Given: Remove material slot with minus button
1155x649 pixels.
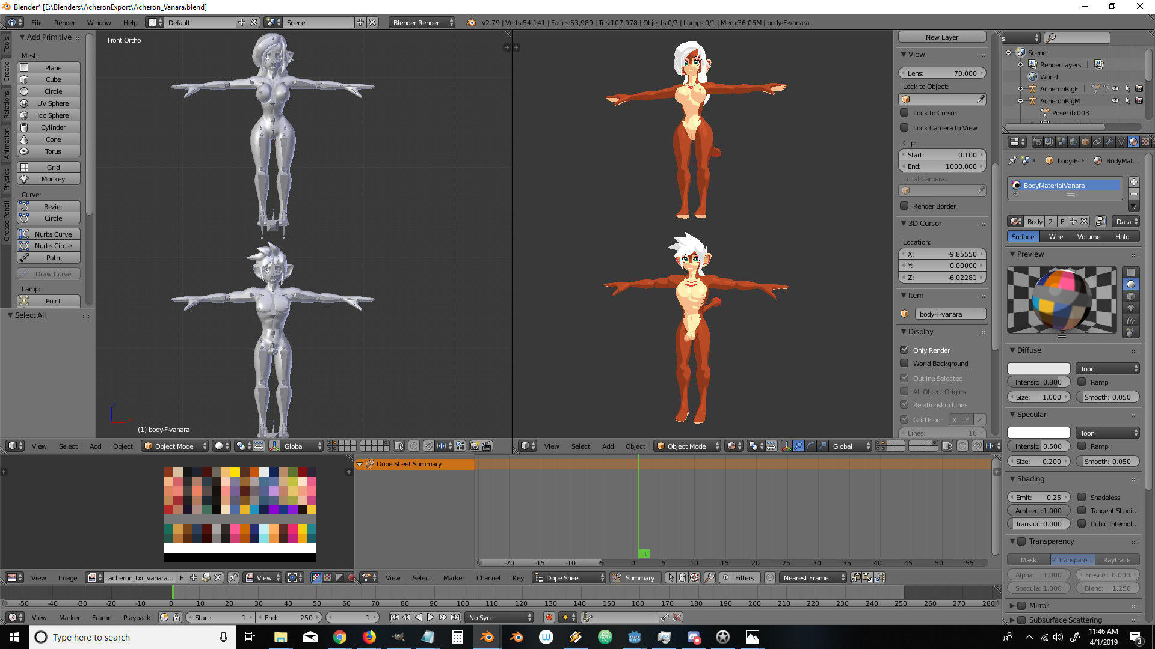Looking at the screenshot, I should pyautogui.click(x=1134, y=194).
